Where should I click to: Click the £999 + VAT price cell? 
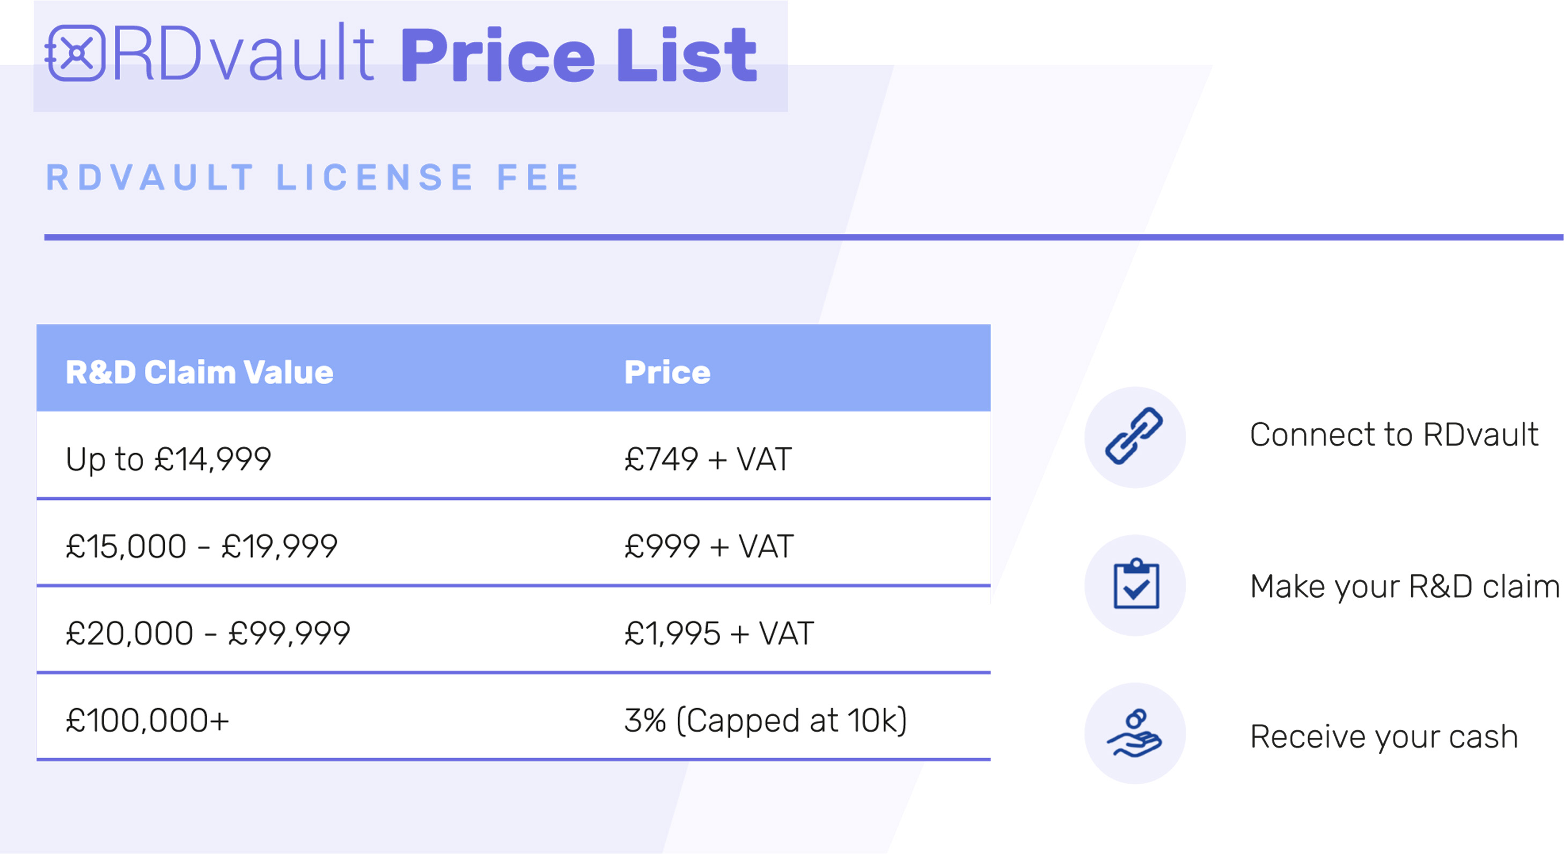pyautogui.click(x=709, y=546)
